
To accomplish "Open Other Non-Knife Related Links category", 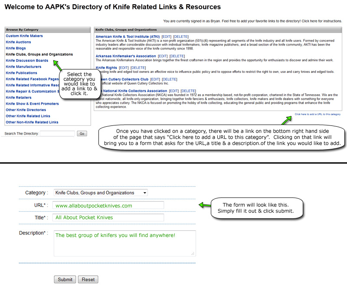I will pyautogui.click(x=32, y=122).
